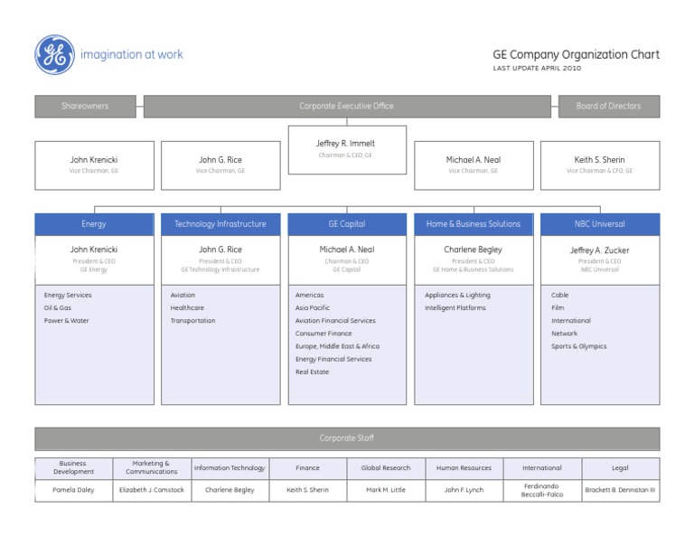This screenshot has width=694, height=537.
Task: Click the 'imagination at work' tagline
Action: tap(131, 55)
